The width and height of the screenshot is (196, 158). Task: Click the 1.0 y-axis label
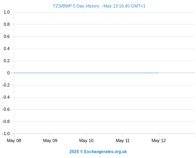pyautogui.click(x=7, y=12)
